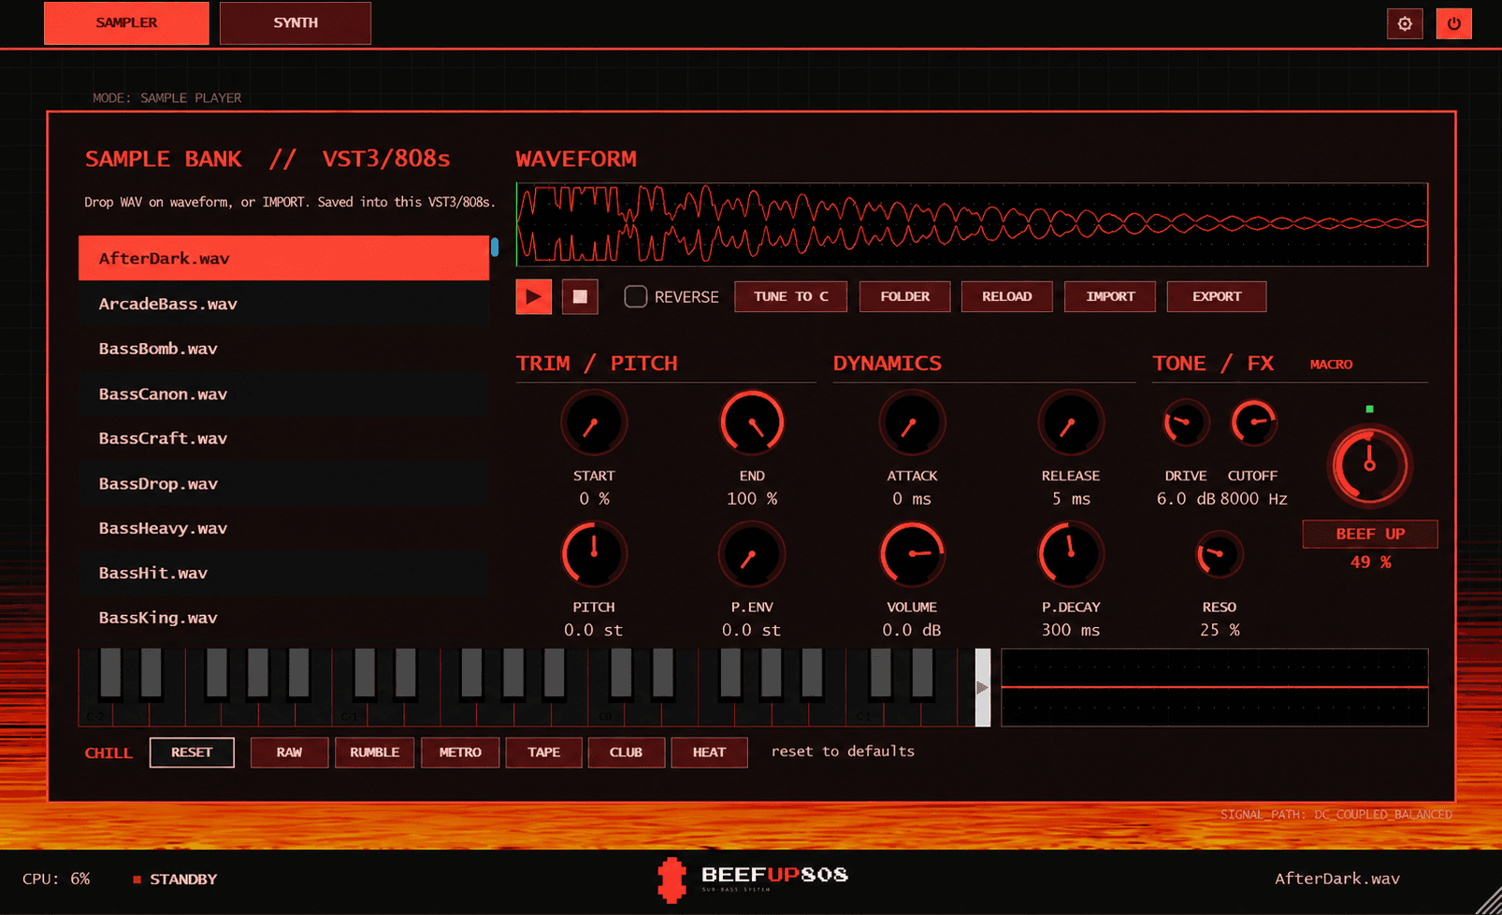Apply the RUMBLE preset

[x=374, y=752]
